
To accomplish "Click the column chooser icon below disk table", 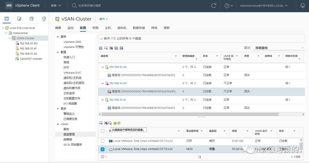I will point(199,157).
